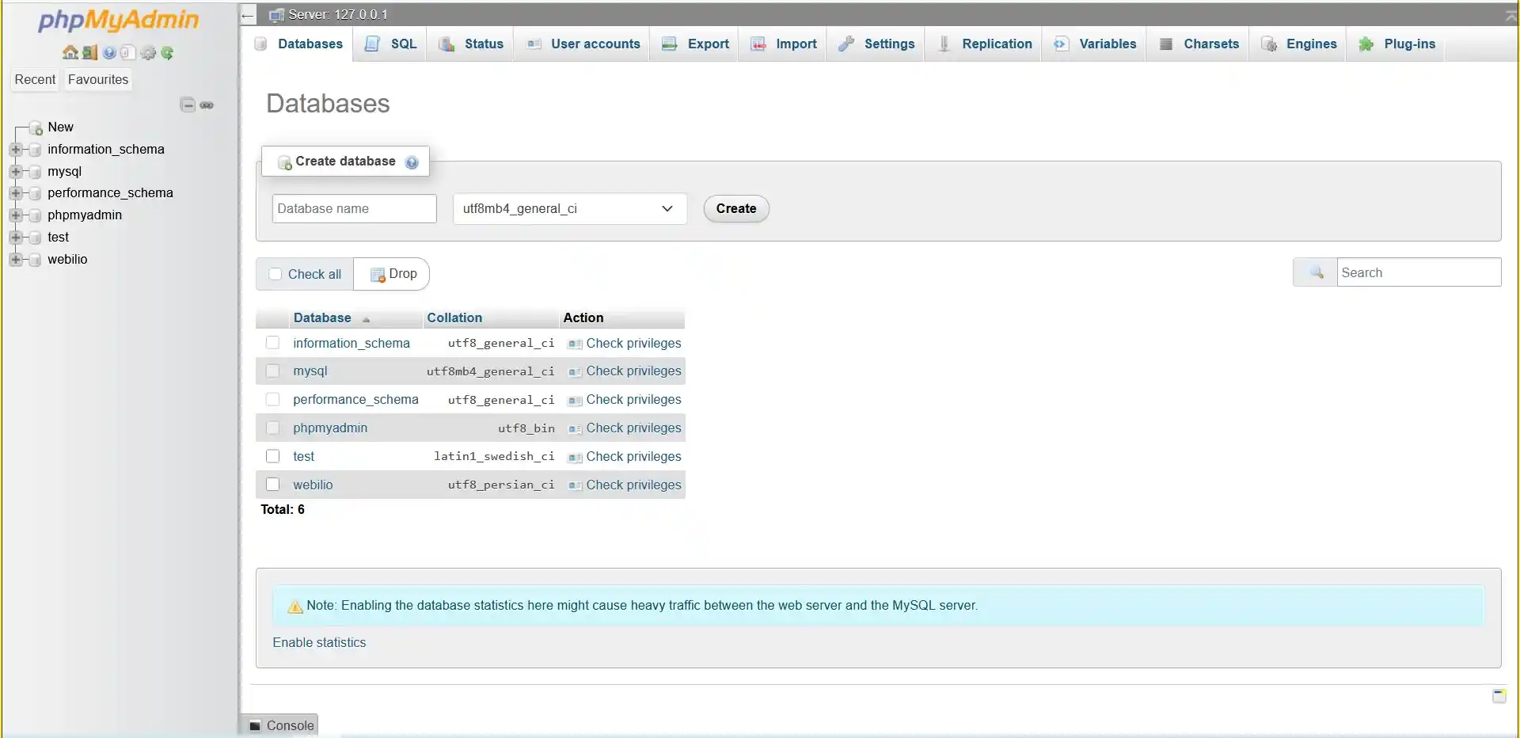Expand mysql node in navigation tree

coord(15,171)
